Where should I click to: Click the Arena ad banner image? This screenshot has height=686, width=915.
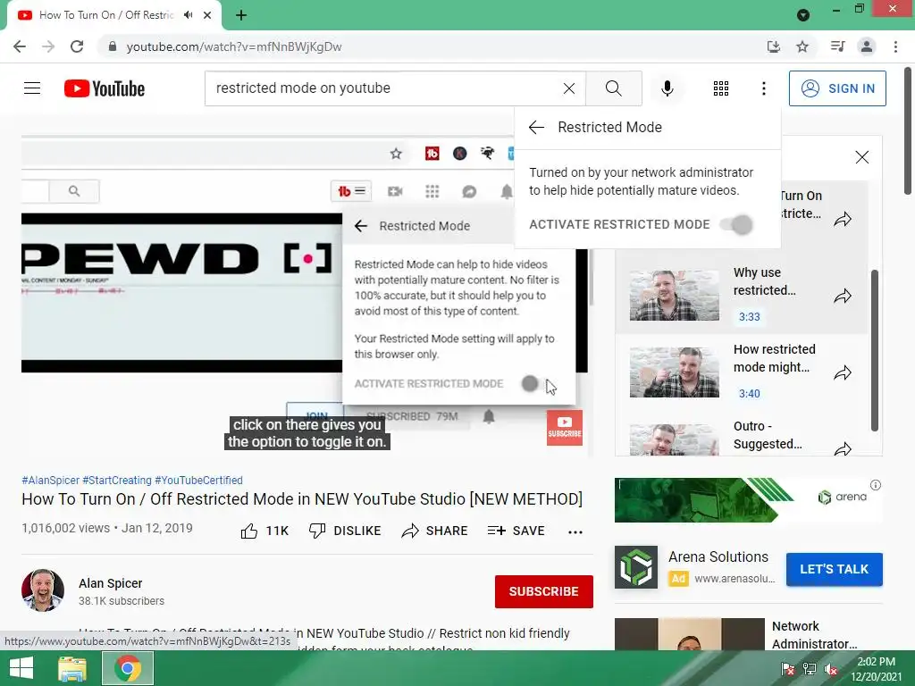pos(748,500)
